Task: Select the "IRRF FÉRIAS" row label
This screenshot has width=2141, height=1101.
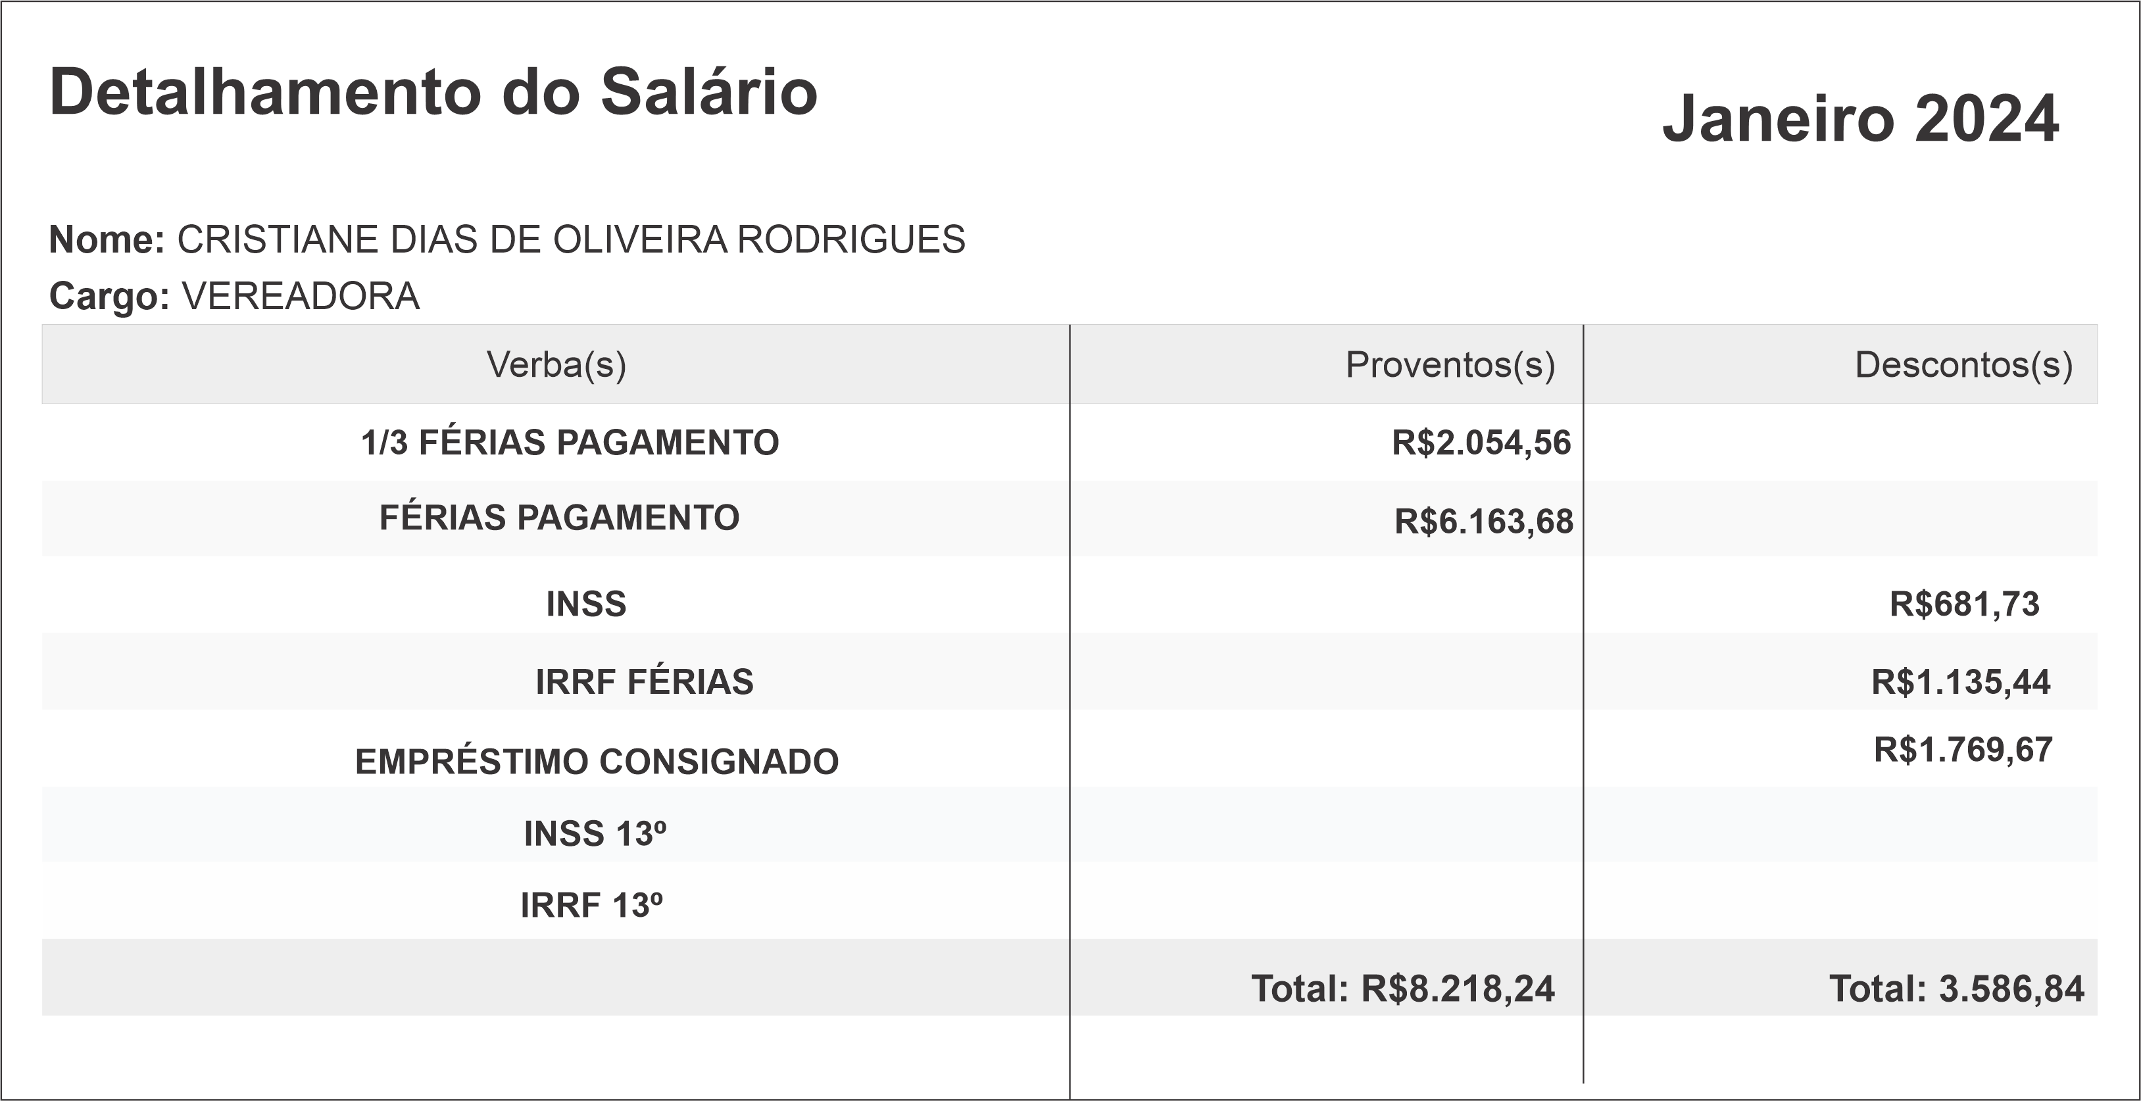Action: point(644,682)
